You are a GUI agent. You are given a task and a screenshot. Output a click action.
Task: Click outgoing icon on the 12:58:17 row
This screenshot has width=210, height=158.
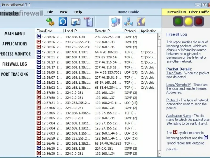[39, 67]
